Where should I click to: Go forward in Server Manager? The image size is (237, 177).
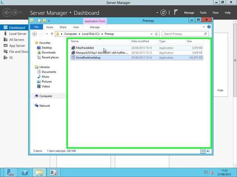[15, 12]
